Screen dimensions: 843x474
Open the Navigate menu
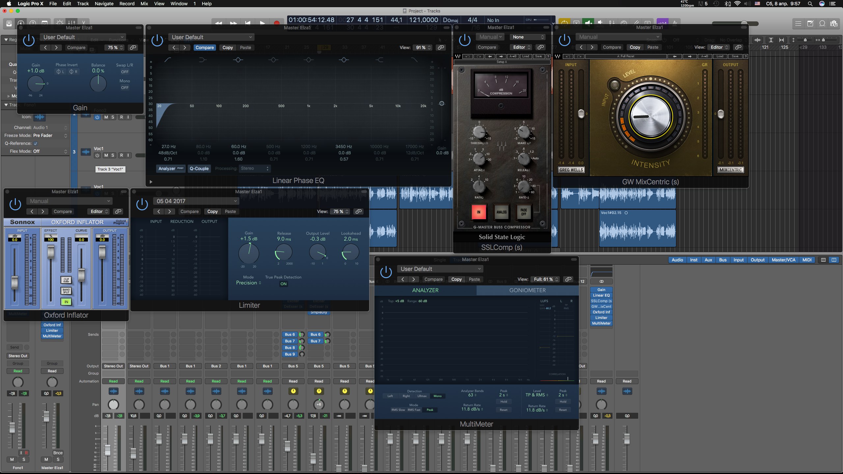click(104, 4)
